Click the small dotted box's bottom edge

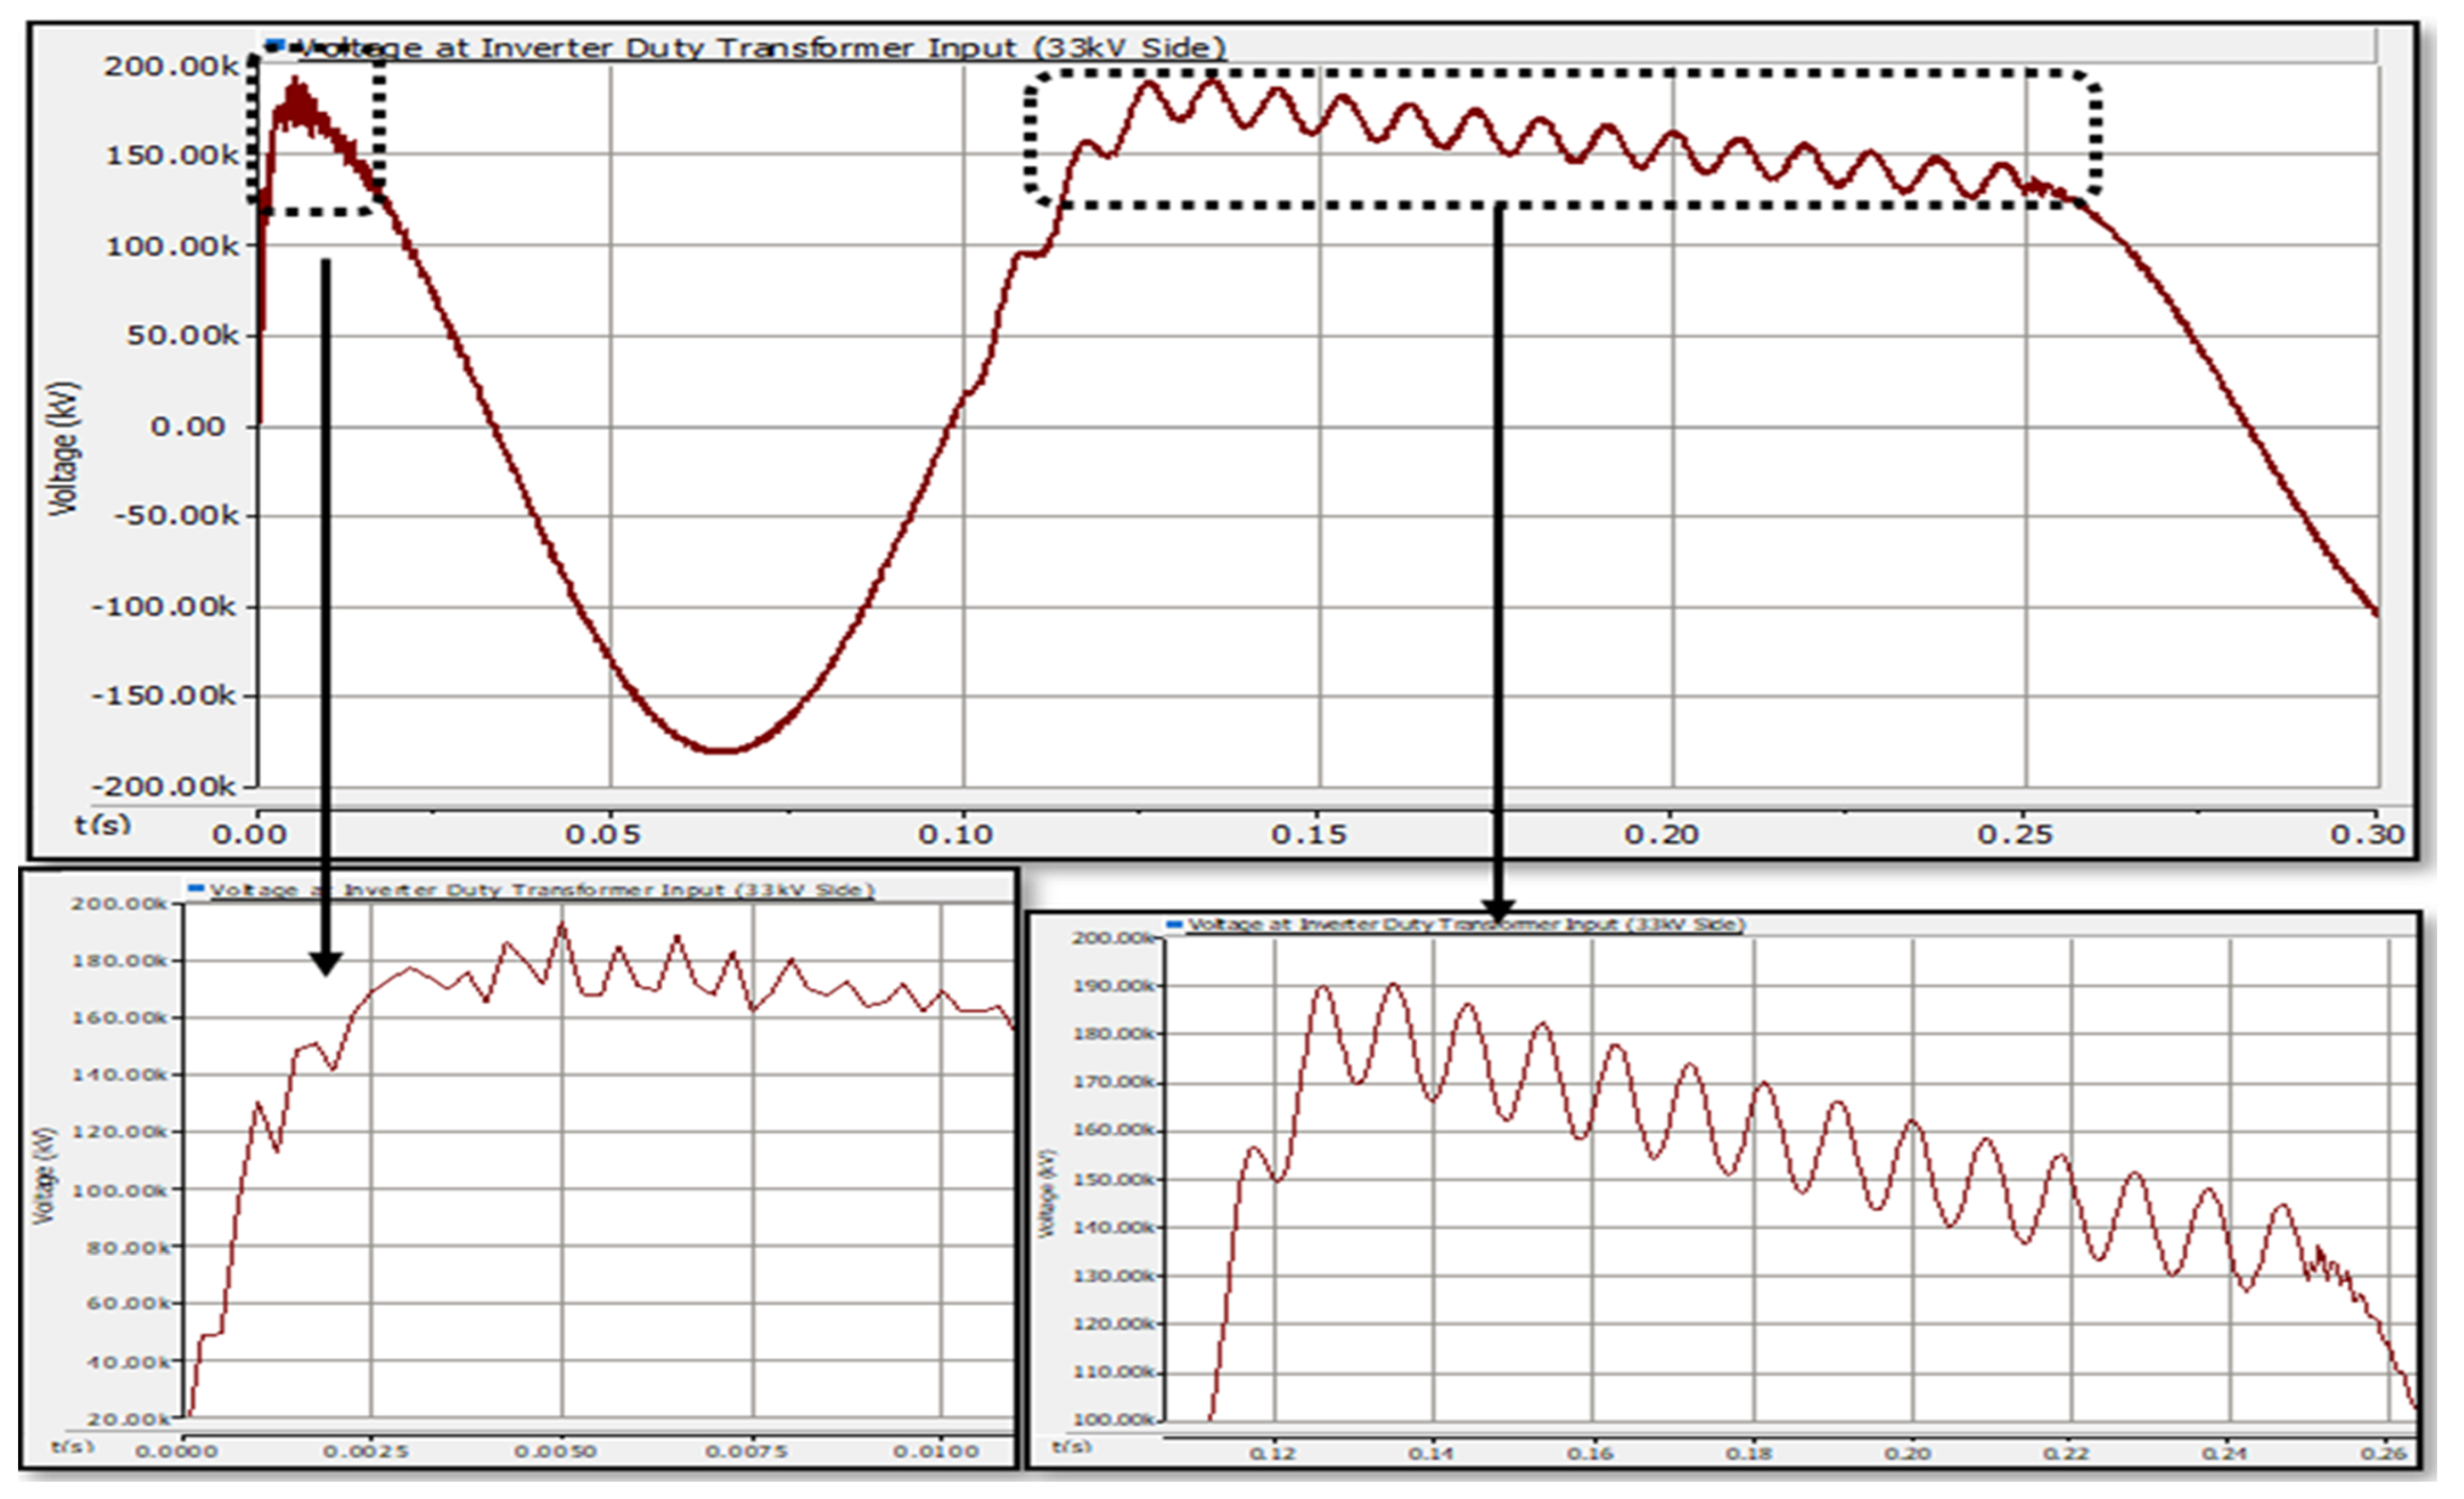(318, 211)
